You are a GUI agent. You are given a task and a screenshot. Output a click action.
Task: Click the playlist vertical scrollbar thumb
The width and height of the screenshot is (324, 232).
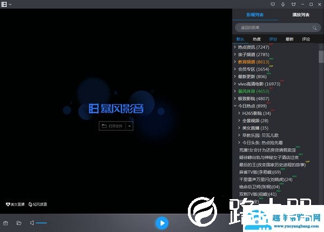321,57
